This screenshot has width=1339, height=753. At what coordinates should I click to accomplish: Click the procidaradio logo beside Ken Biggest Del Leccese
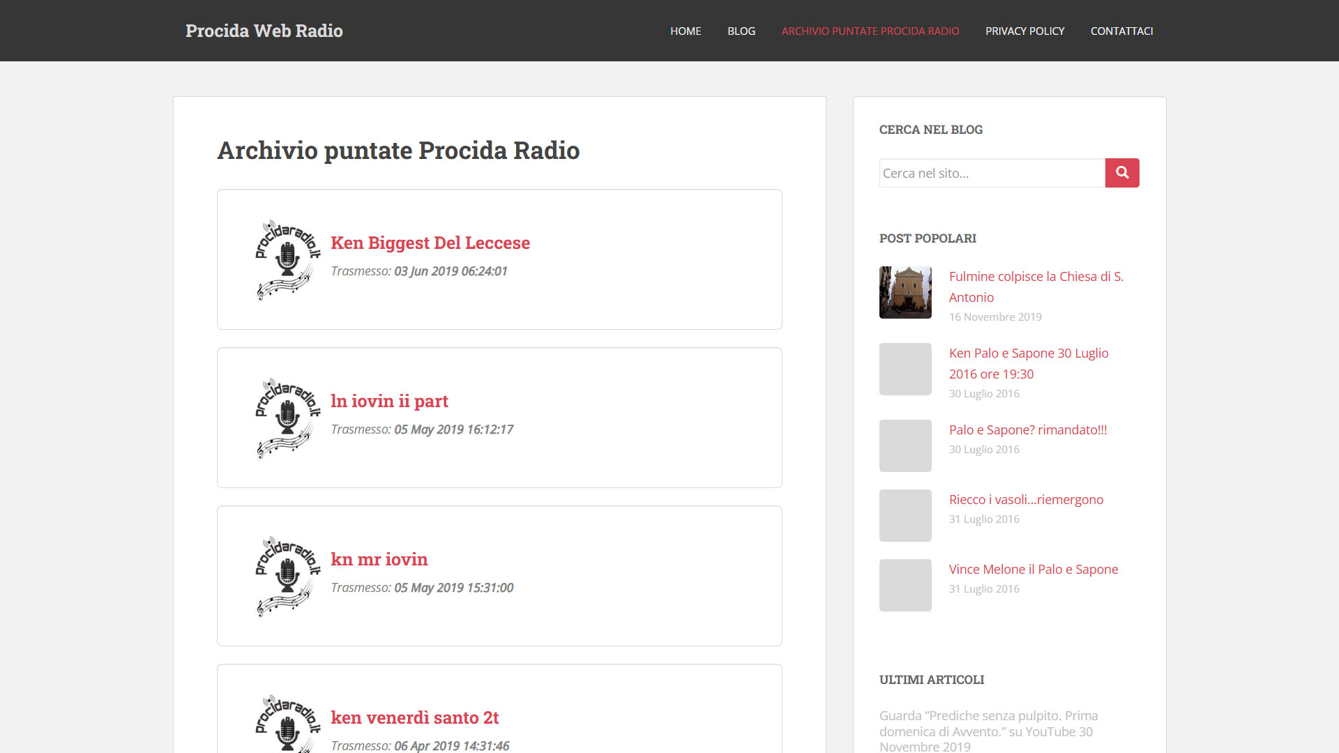click(x=287, y=259)
